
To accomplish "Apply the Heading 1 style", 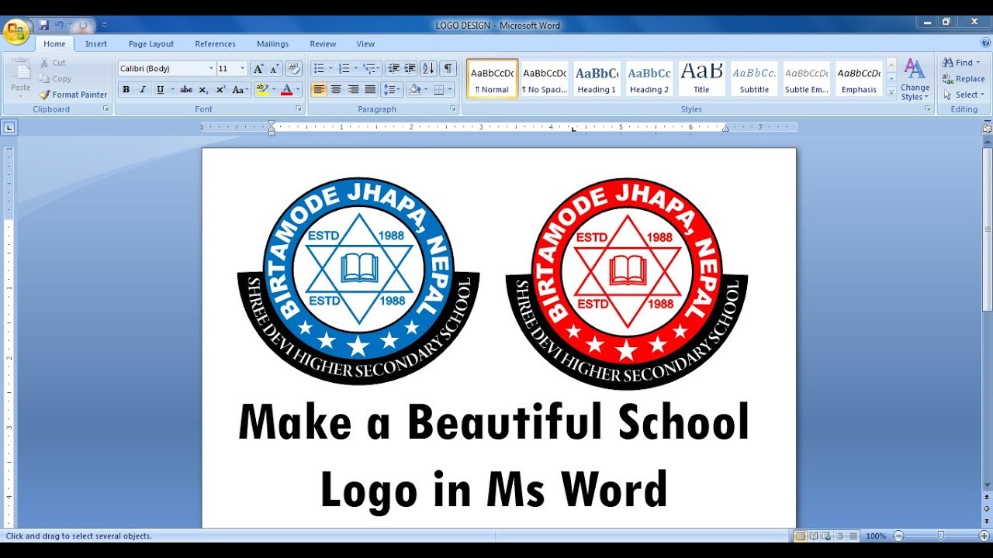I will pyautogui.click(x=597, y=79).
